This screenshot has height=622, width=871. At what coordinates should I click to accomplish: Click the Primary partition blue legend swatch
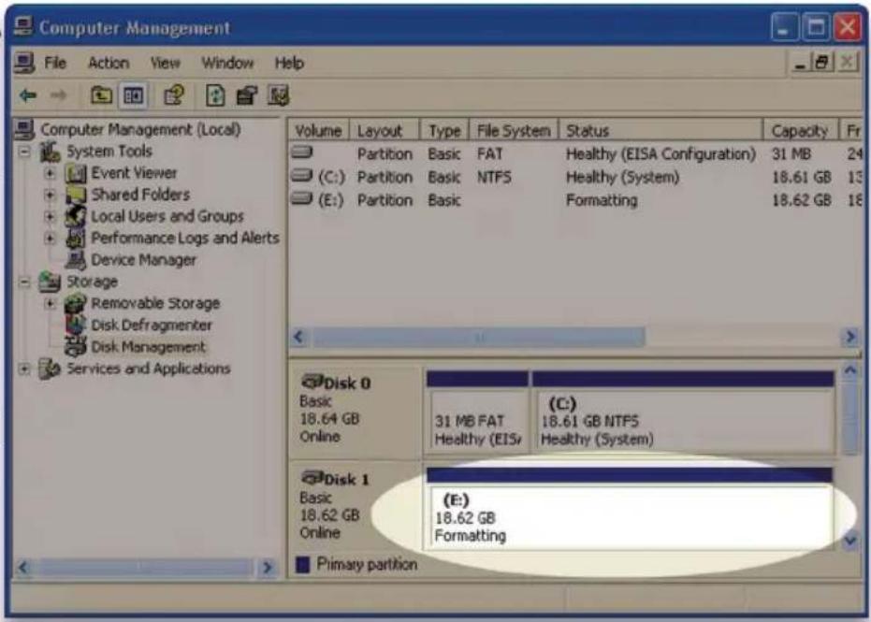tap(303, 565)
